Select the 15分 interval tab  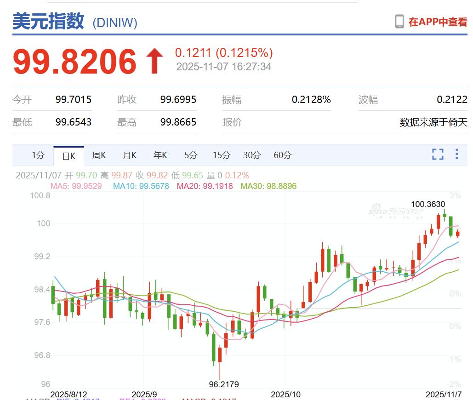(221, 155)
